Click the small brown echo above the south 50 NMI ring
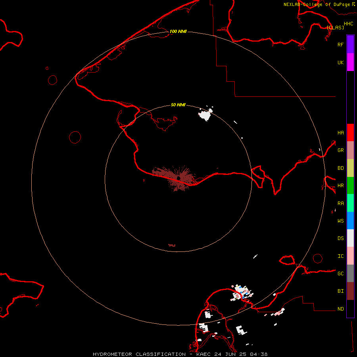Viewport: 357px width, 357px height. click(172, 245)
